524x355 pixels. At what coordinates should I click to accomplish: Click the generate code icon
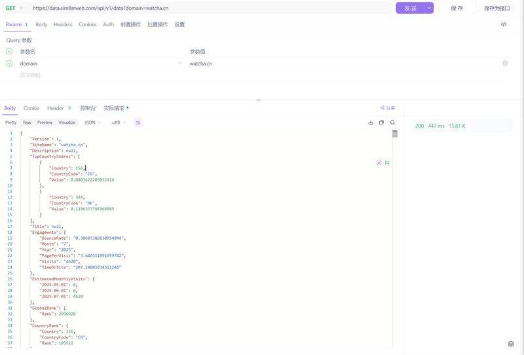[503, 24]
